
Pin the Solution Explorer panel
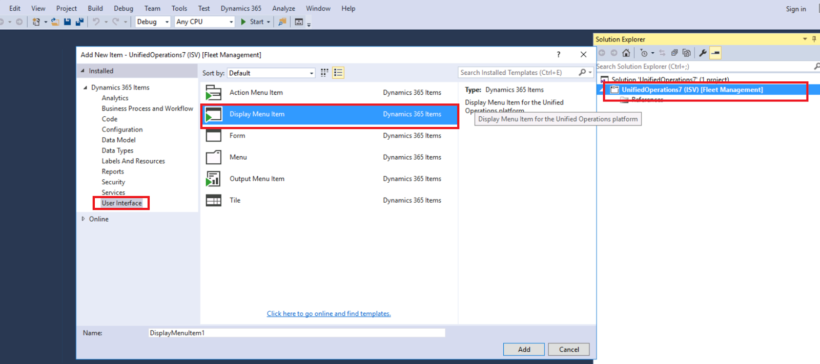814,39
